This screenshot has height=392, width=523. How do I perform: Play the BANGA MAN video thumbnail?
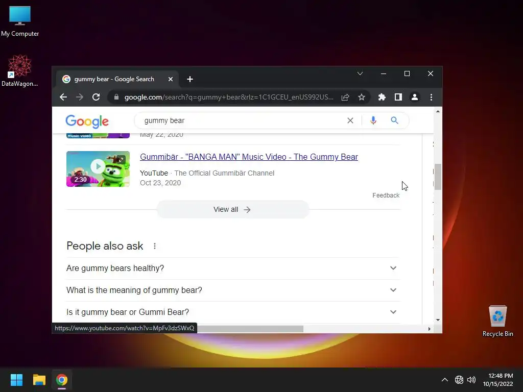pyautogui.click(x=98, y=168)
